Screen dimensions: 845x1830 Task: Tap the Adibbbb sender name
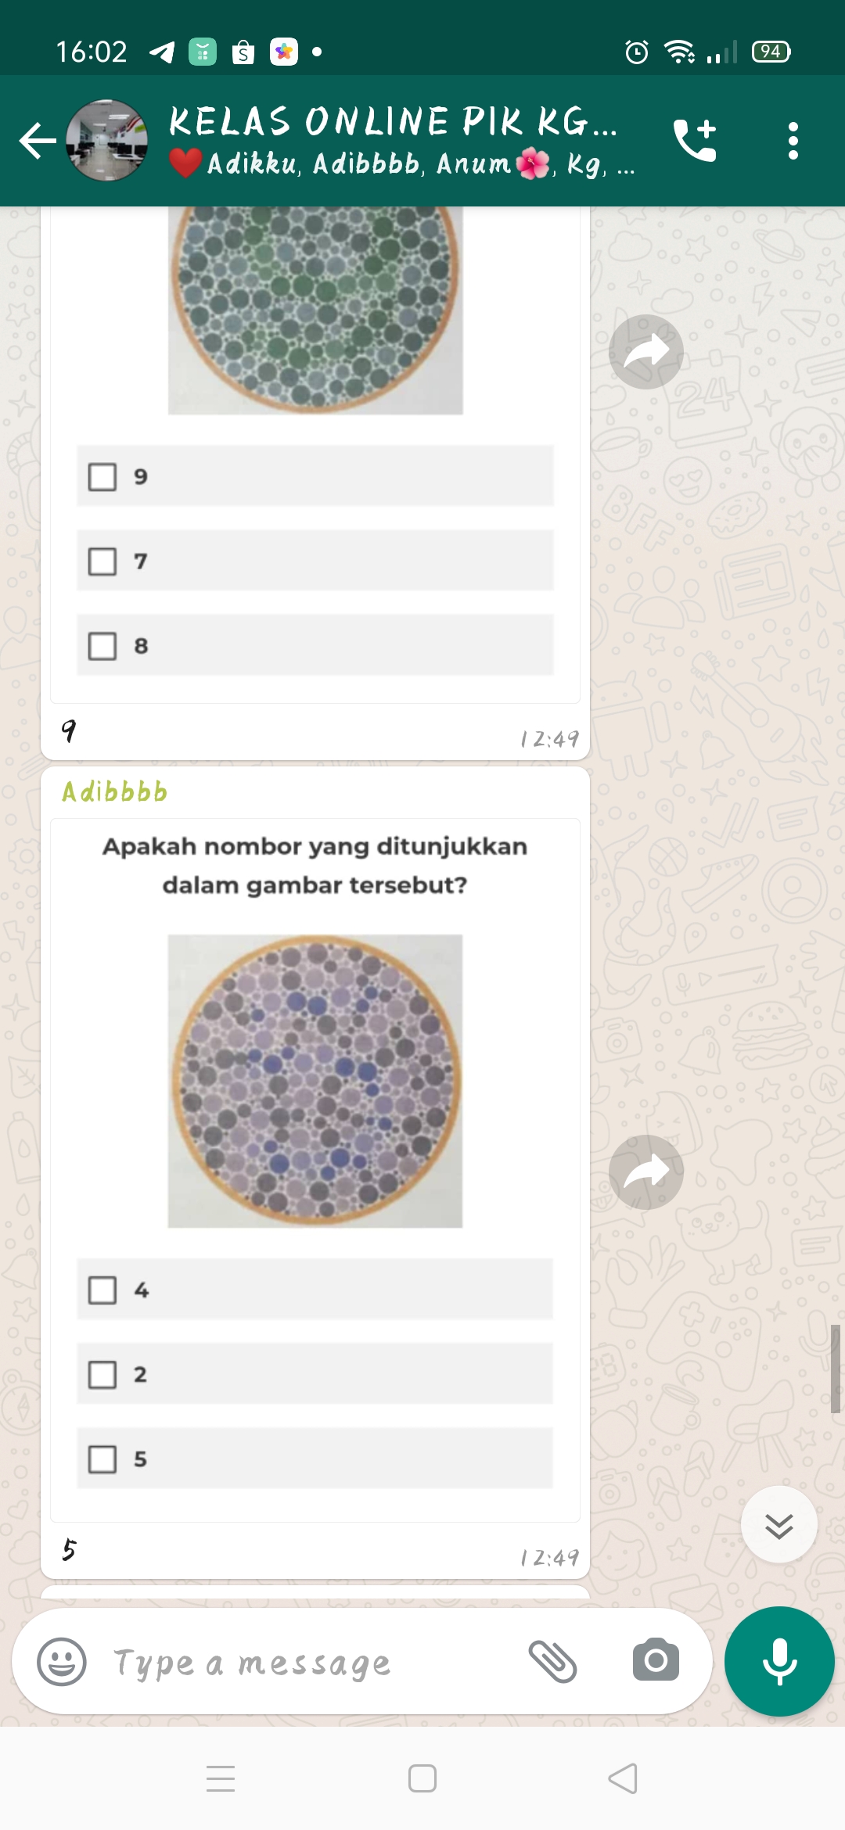pyautogui.click(x=115, y=791)
